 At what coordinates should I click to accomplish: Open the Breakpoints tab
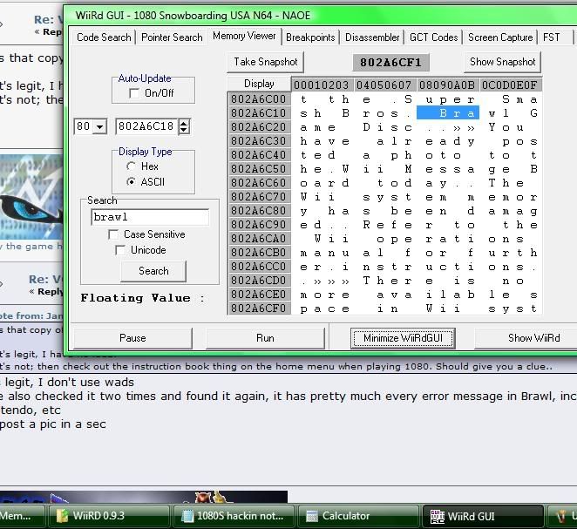(x=310, y=37)
